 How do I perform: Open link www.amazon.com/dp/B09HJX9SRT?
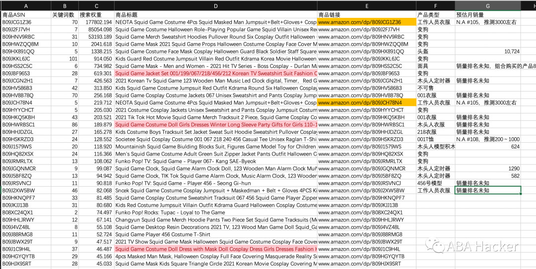[x=367, y=264]
